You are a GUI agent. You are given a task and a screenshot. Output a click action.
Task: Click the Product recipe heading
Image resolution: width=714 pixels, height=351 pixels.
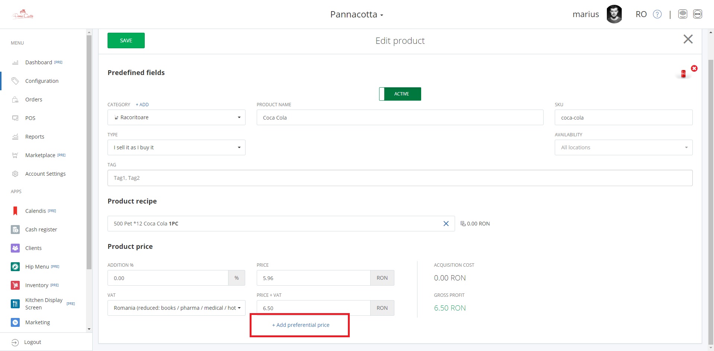coord(132,201)
